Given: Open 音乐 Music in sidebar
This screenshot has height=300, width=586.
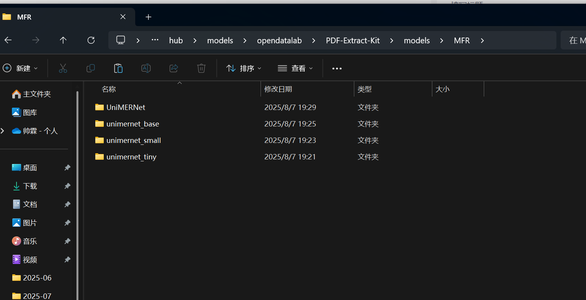Looking at the screenshot, I should tap(25, 241).
